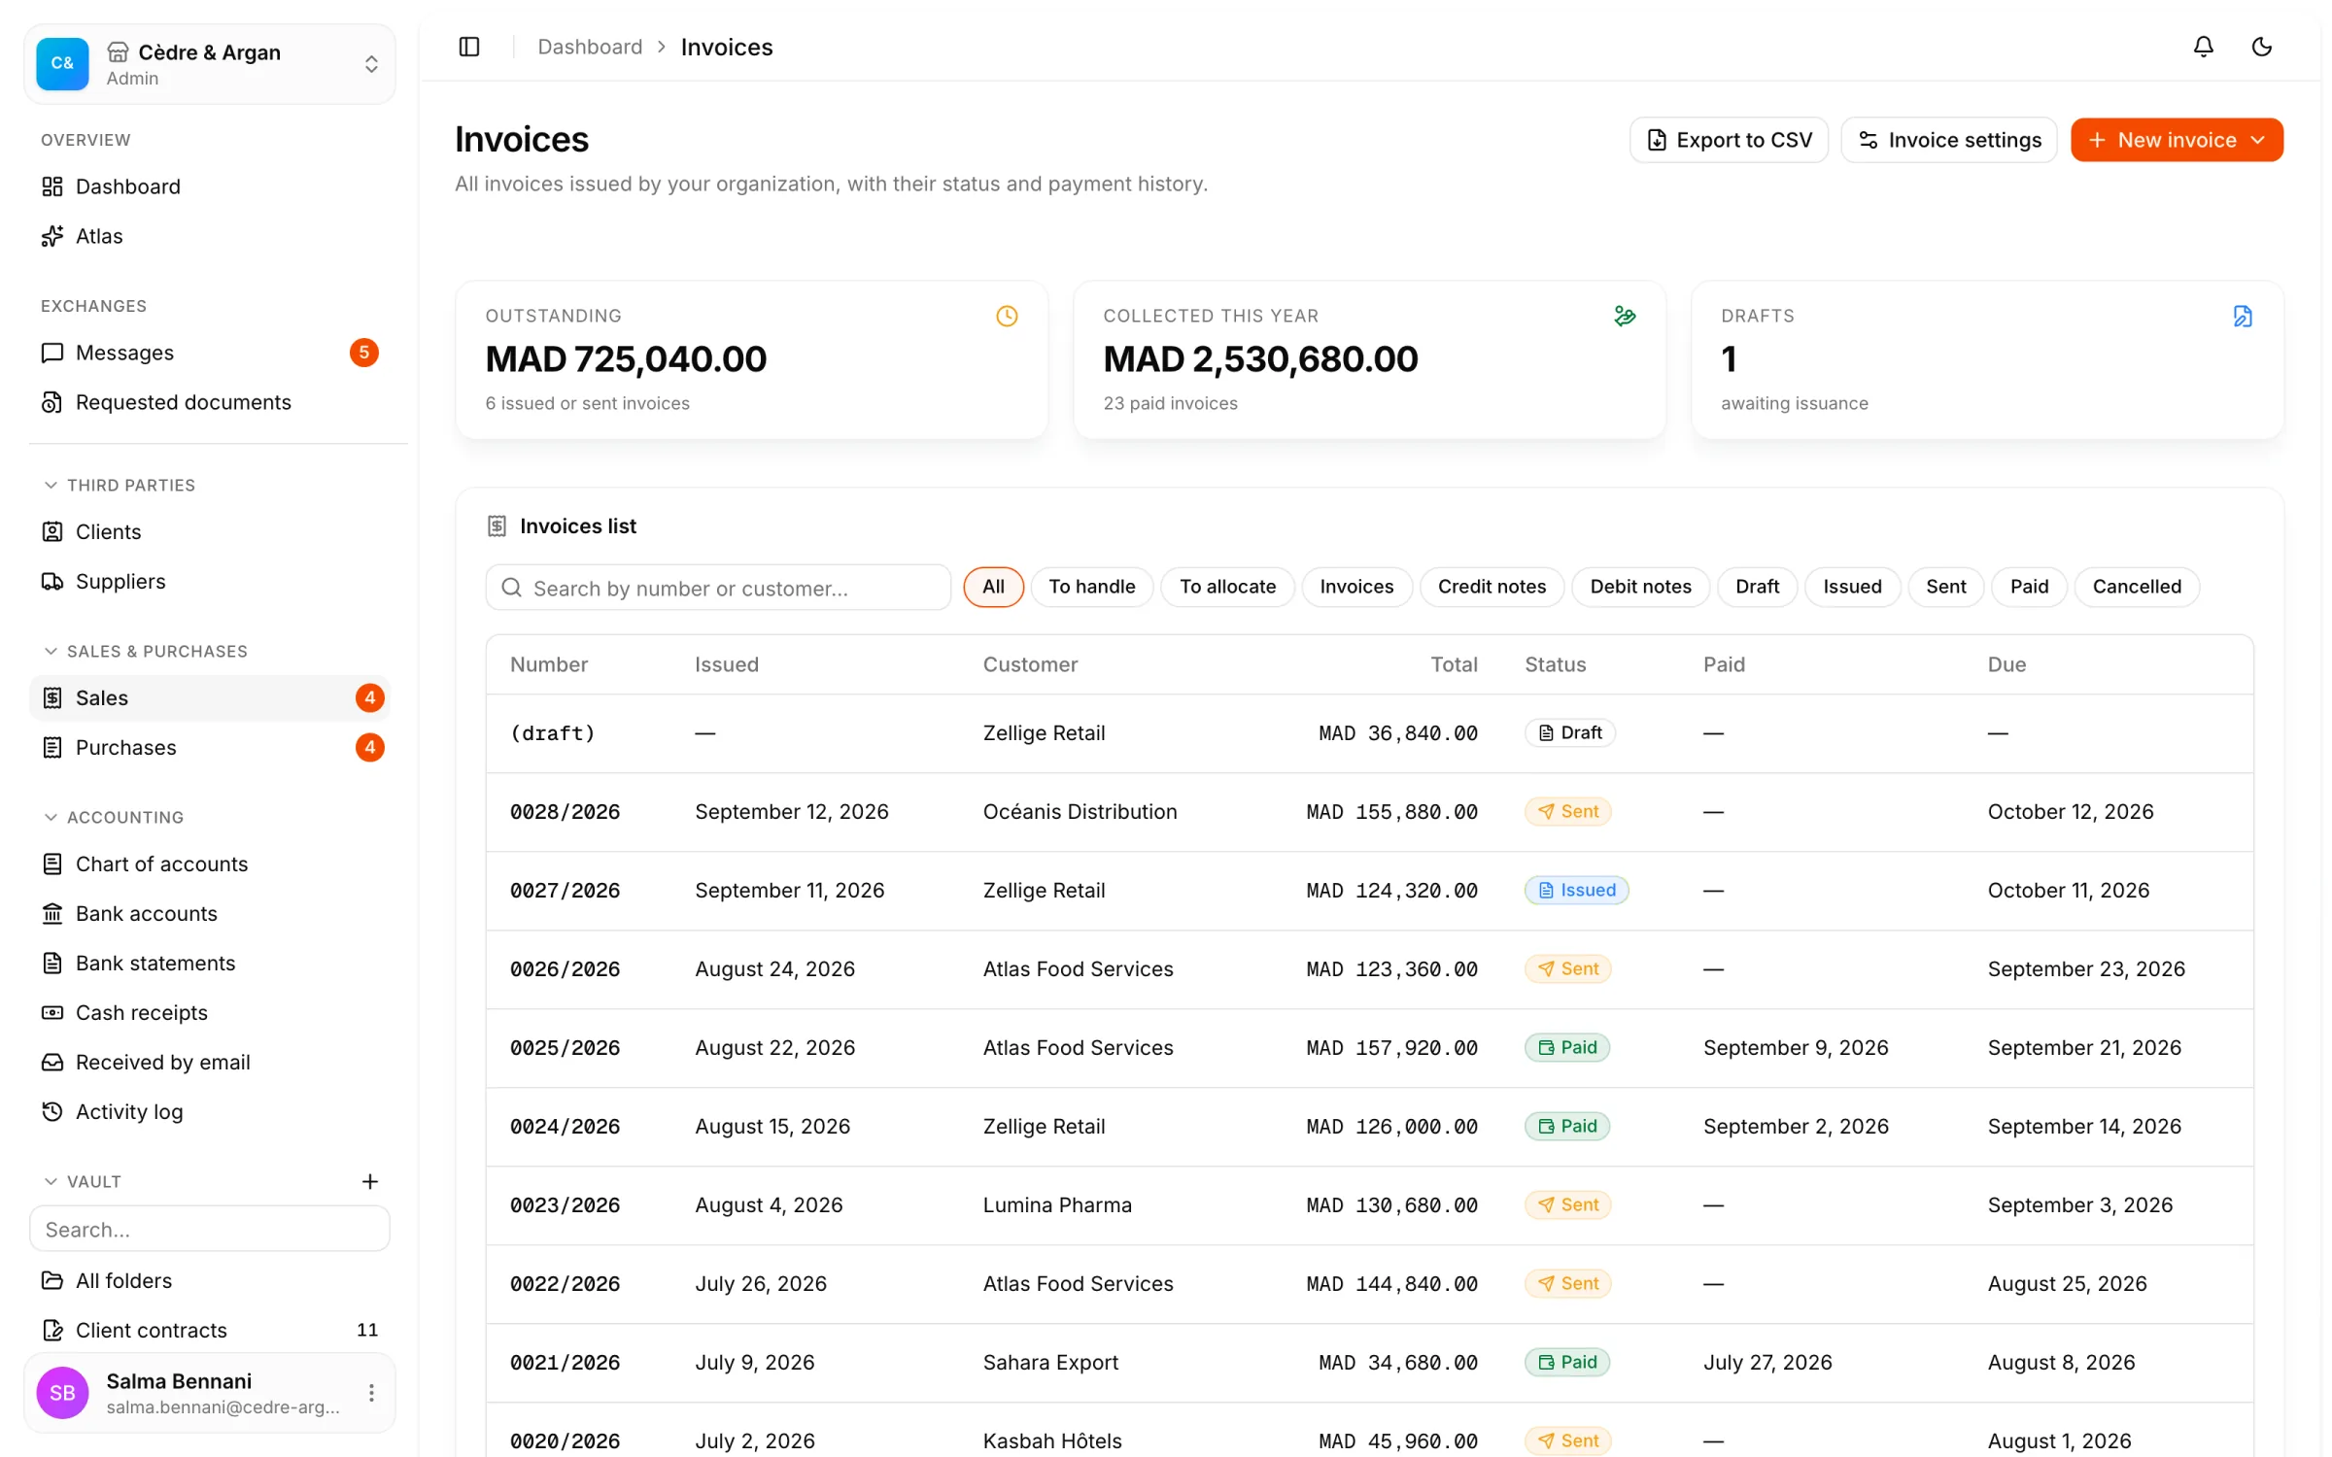Open the Clients page

point(210,531)
